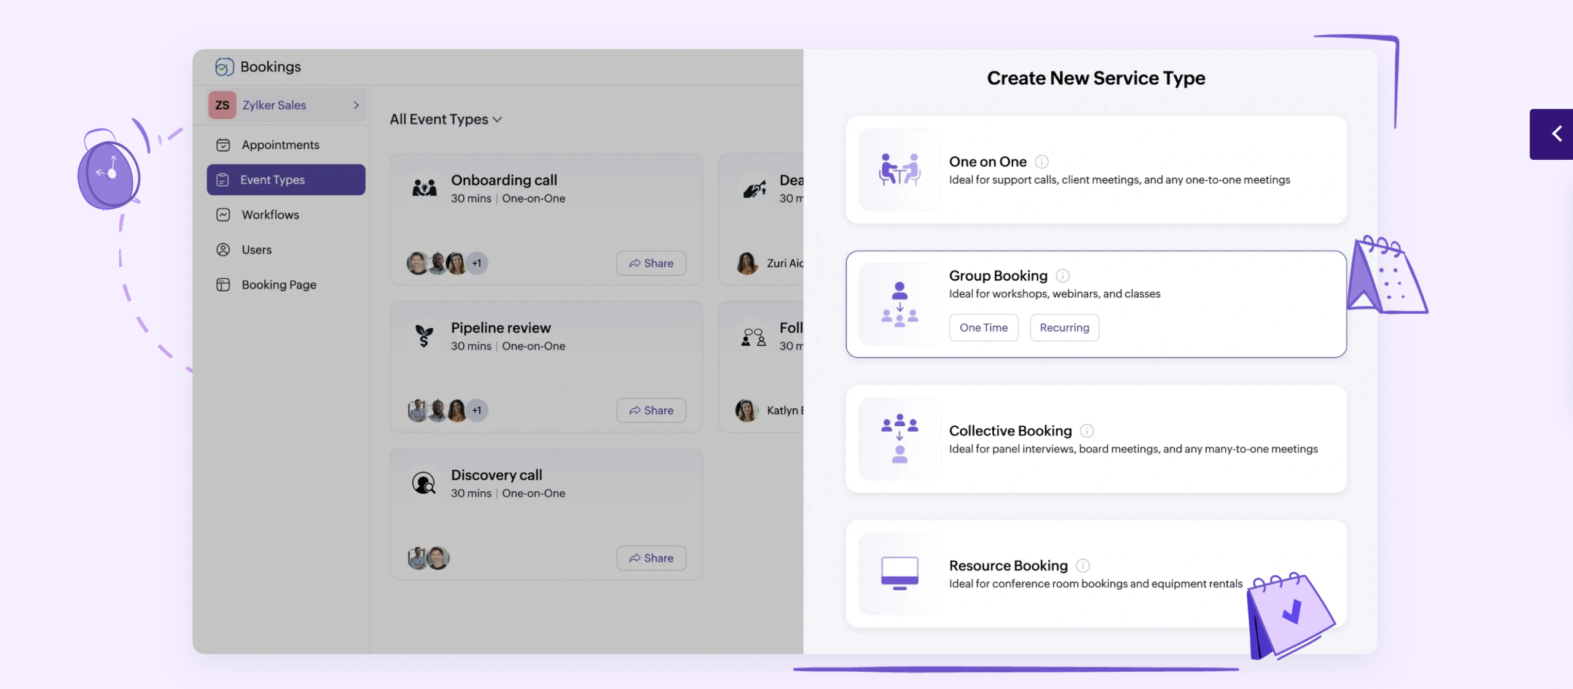Choose Recurring group booking
1573x689 pixels.
(1064, 327)
